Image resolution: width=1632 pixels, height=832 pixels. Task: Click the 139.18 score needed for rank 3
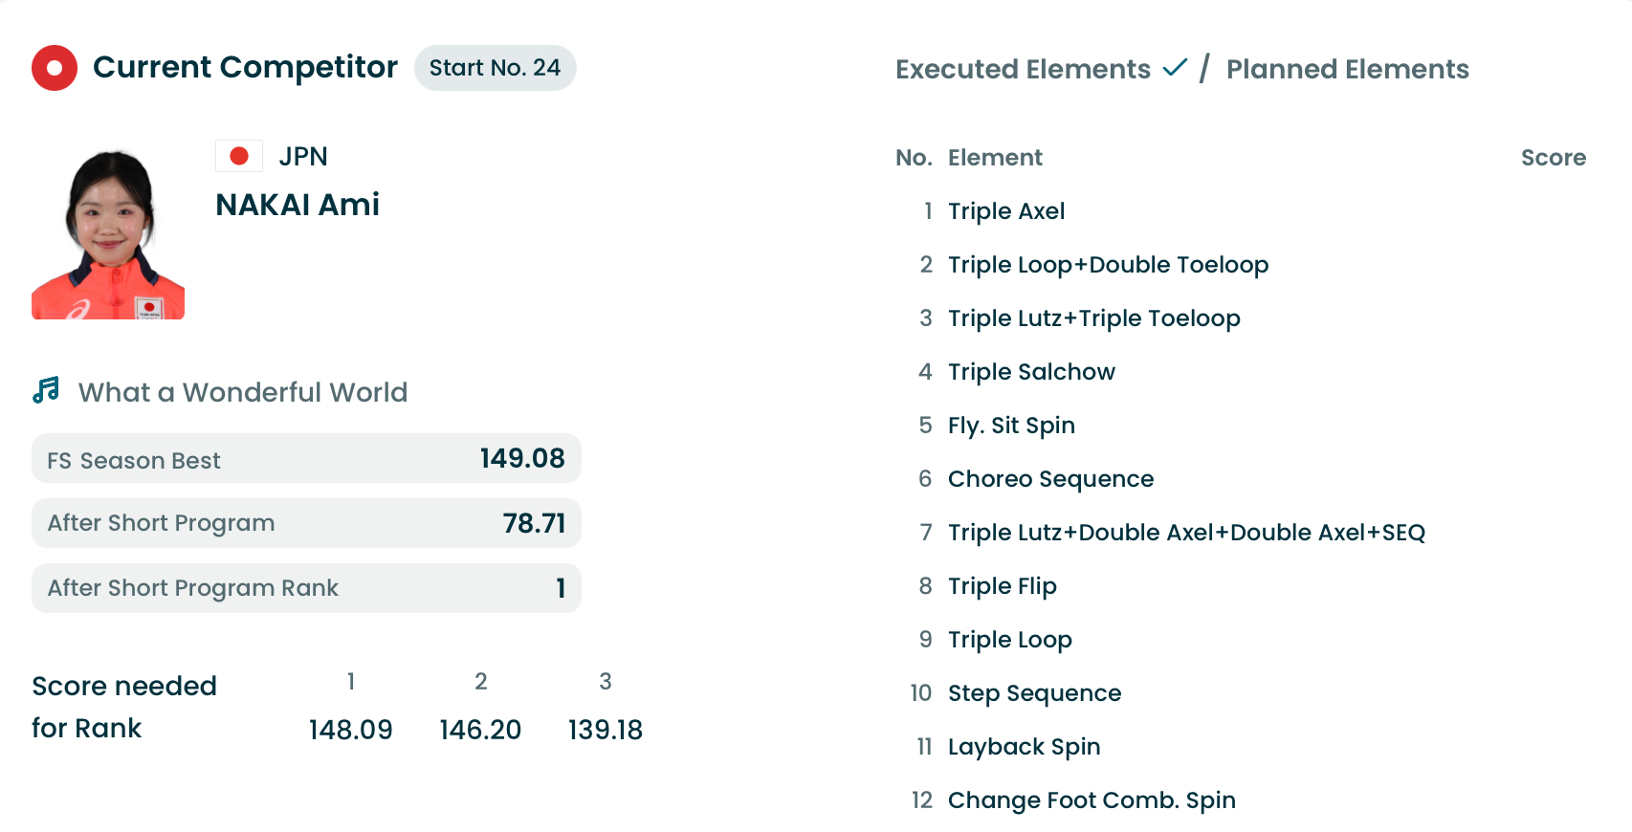(x=606, y=730)
